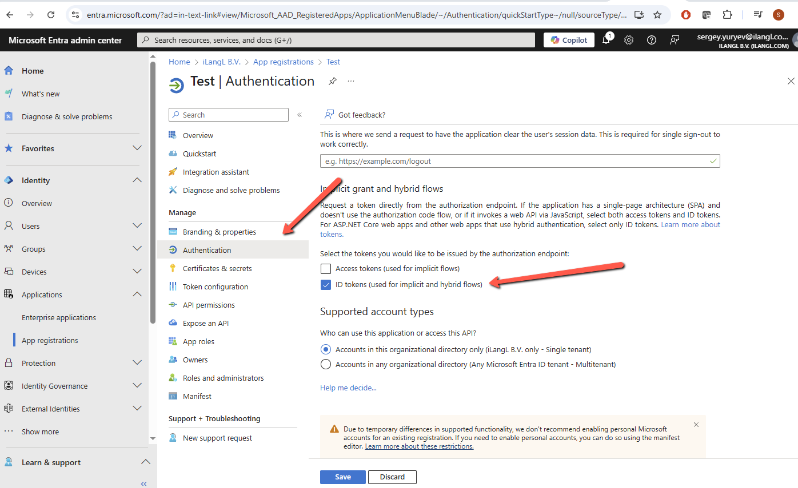This screenshot has width=798, height=488.
Task: Open Learn more about these restrictions link
Action: 420,446
